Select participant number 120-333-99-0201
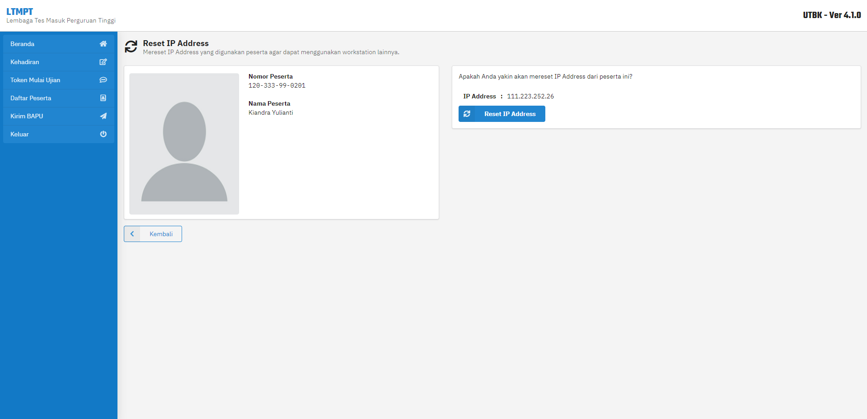The image size is (867, 419). coord(277,85)
